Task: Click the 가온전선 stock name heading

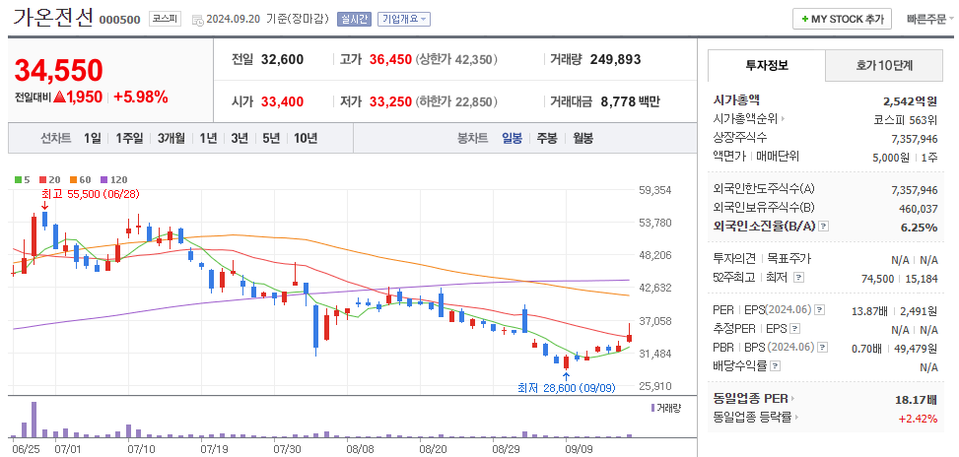Action: pos(53,17)
